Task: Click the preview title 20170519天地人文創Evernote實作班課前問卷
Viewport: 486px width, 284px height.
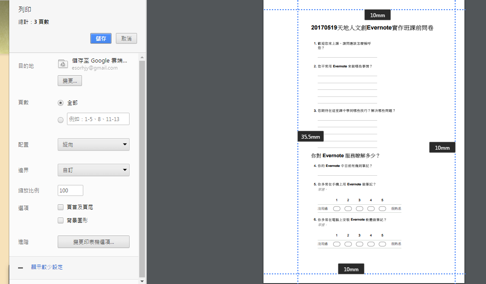Action: click(372, 28)
